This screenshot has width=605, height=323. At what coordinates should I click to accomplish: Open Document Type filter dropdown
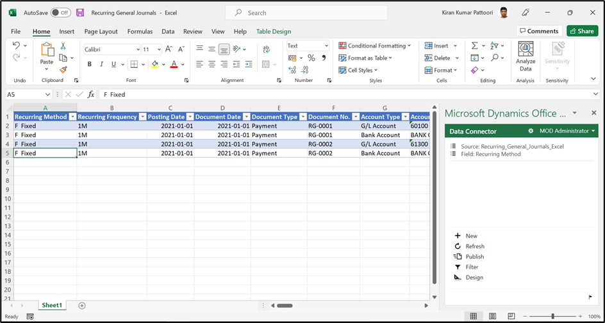(x=303, y=117)
